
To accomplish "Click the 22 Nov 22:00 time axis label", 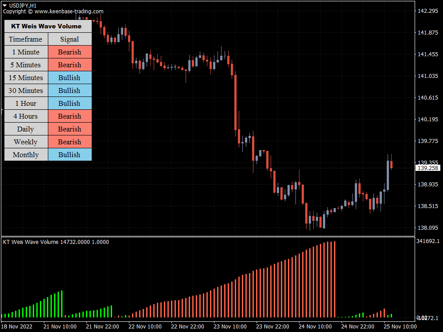I will pos(187,326).
